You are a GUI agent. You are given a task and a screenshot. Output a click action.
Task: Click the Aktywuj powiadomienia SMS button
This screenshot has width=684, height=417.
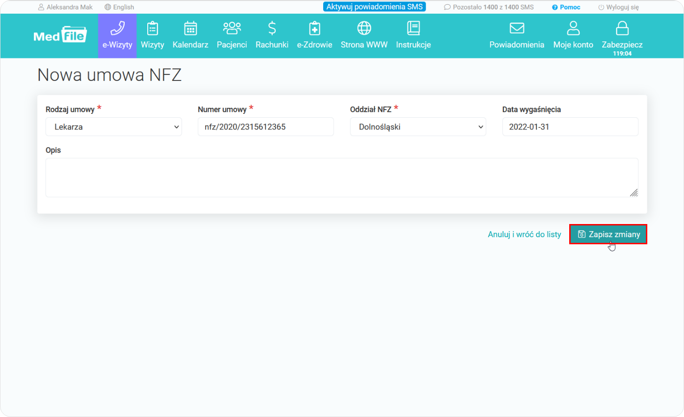coord(374,7)
